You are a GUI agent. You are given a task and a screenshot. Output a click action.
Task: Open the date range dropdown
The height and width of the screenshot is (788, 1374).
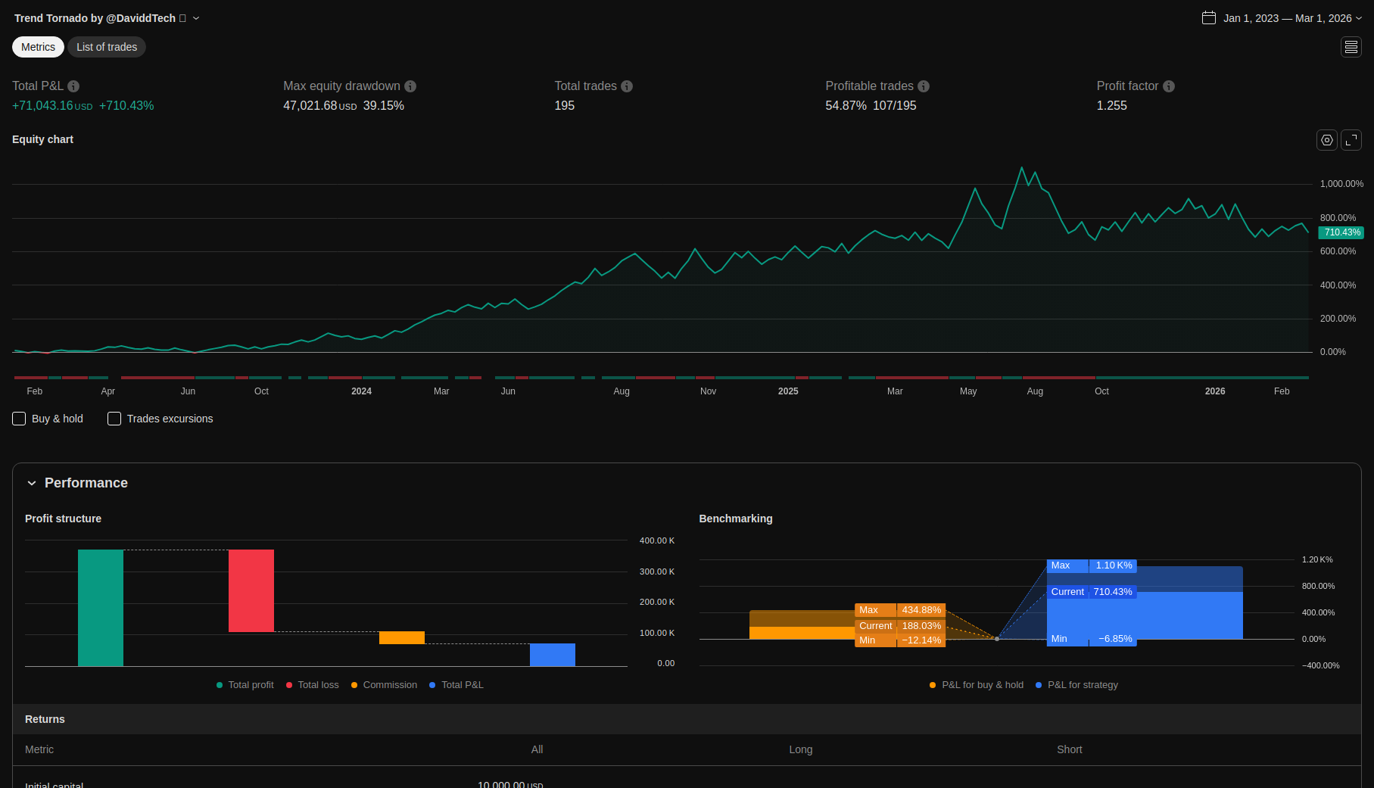point(1359,18)
